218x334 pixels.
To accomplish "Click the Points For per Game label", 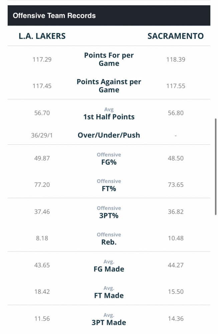I will tap(109, 59).
